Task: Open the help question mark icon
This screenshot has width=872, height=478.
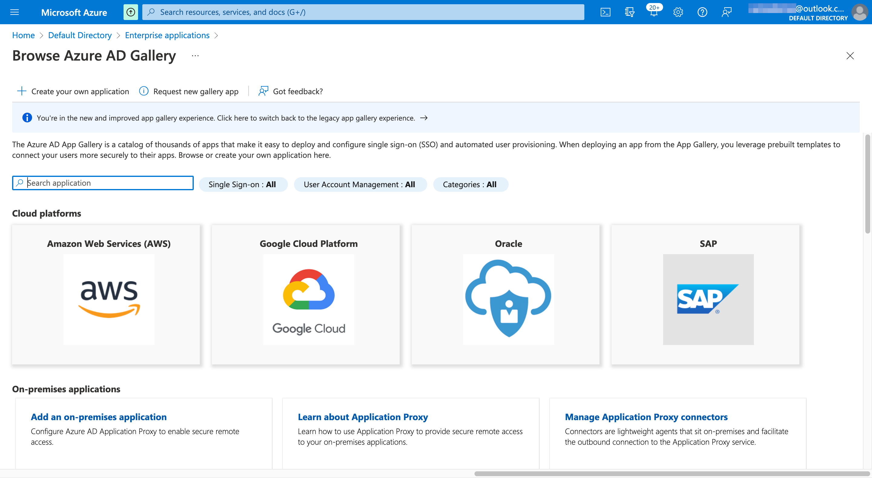Action: pyautogui.click(x=702, y=12)
